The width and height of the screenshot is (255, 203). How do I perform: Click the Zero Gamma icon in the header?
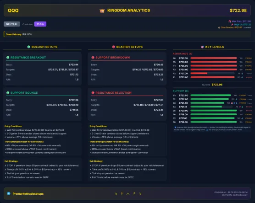pyautogui.click(x=219, y=27)
